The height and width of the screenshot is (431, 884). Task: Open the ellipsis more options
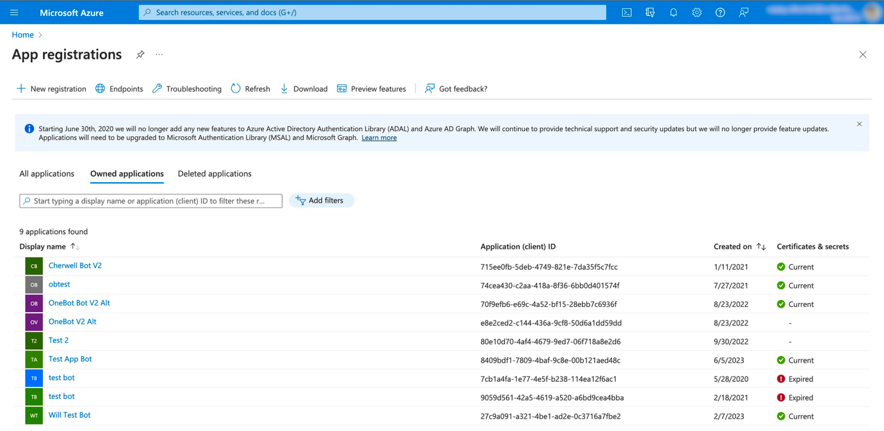(159, 55)
